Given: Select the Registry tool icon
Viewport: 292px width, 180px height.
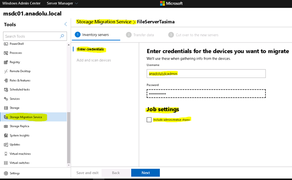Looking at the screenshot, I should [6, 62].
